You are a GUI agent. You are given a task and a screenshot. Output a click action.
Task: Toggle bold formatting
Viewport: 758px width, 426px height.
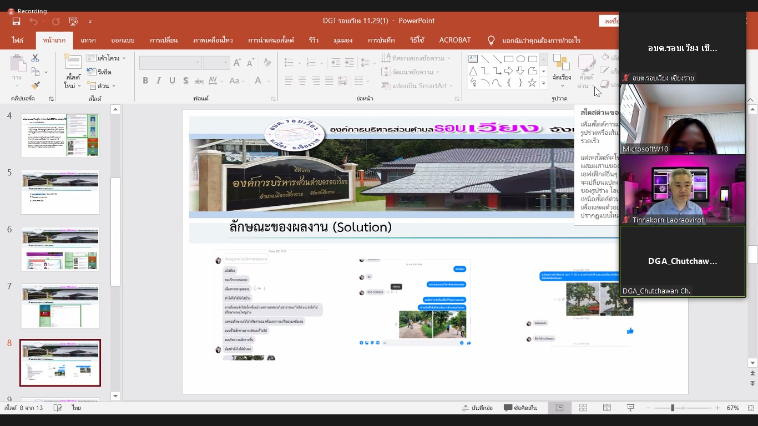pos(145,80)
